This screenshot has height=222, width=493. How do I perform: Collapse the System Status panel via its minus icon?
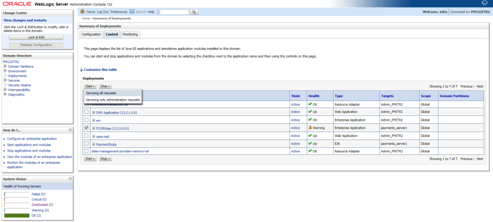tap(70, 178)
